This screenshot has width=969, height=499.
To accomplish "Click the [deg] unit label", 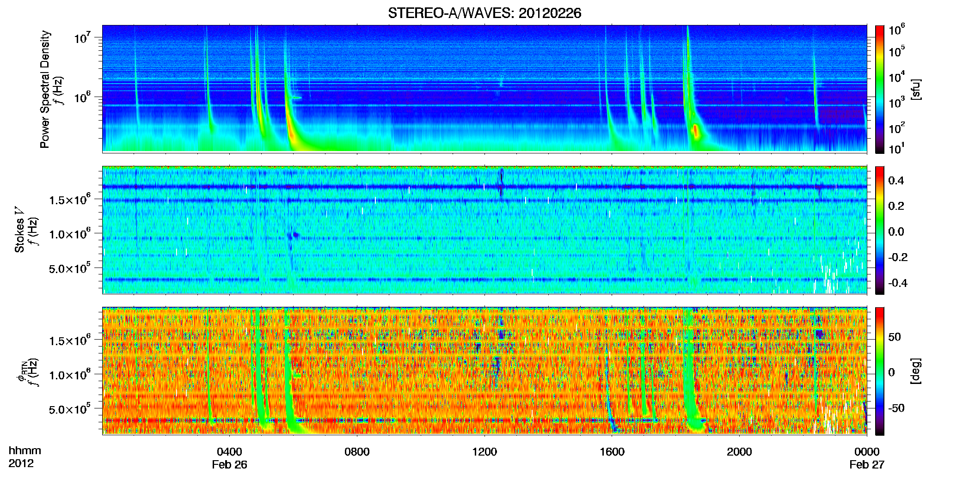I will (916, 371).
